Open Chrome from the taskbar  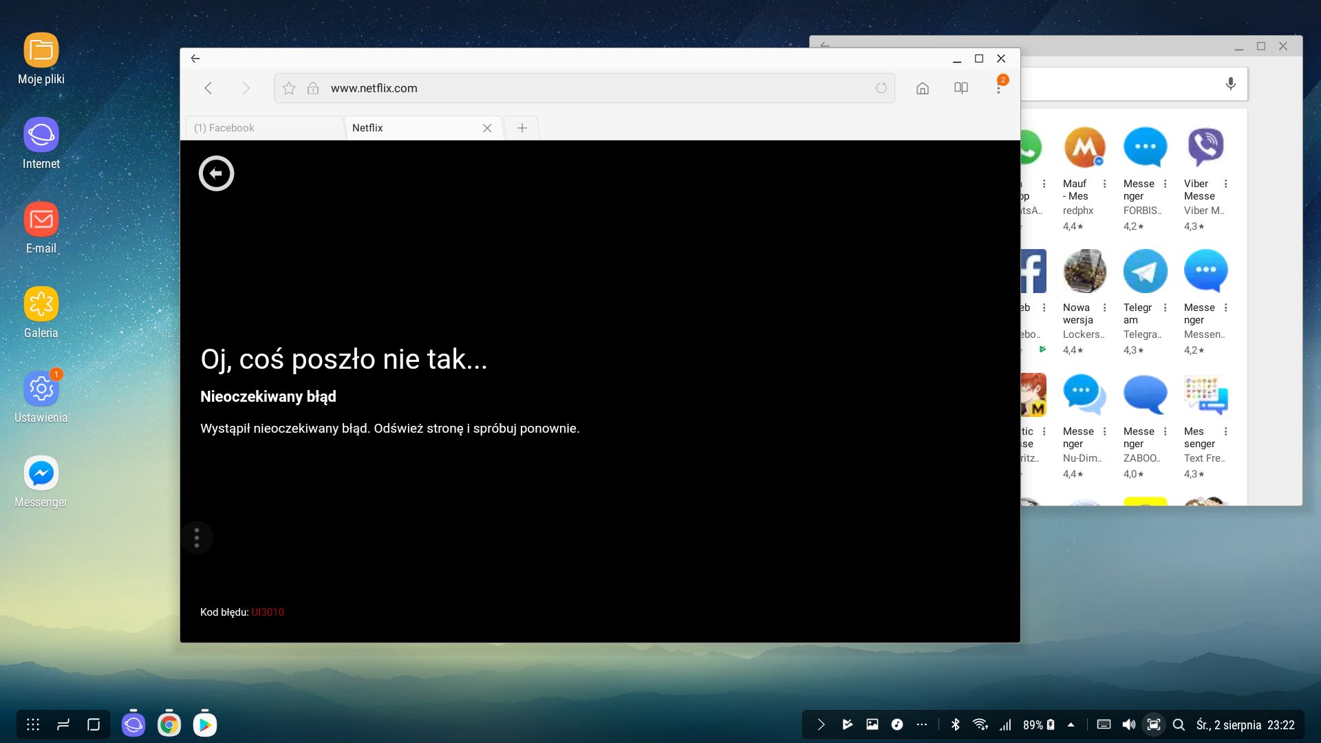coord(169,724)
